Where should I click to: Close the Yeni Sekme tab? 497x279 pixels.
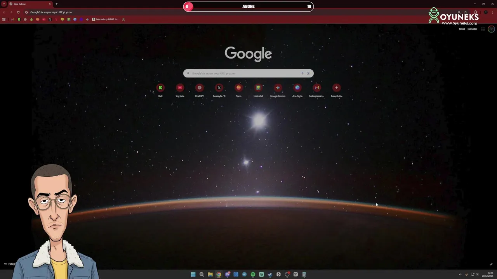click(50, 4)
